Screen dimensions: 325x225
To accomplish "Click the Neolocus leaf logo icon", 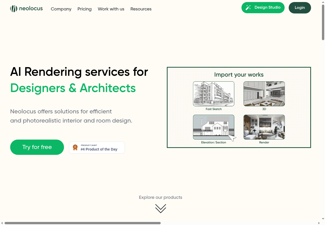I will [14, 9].
